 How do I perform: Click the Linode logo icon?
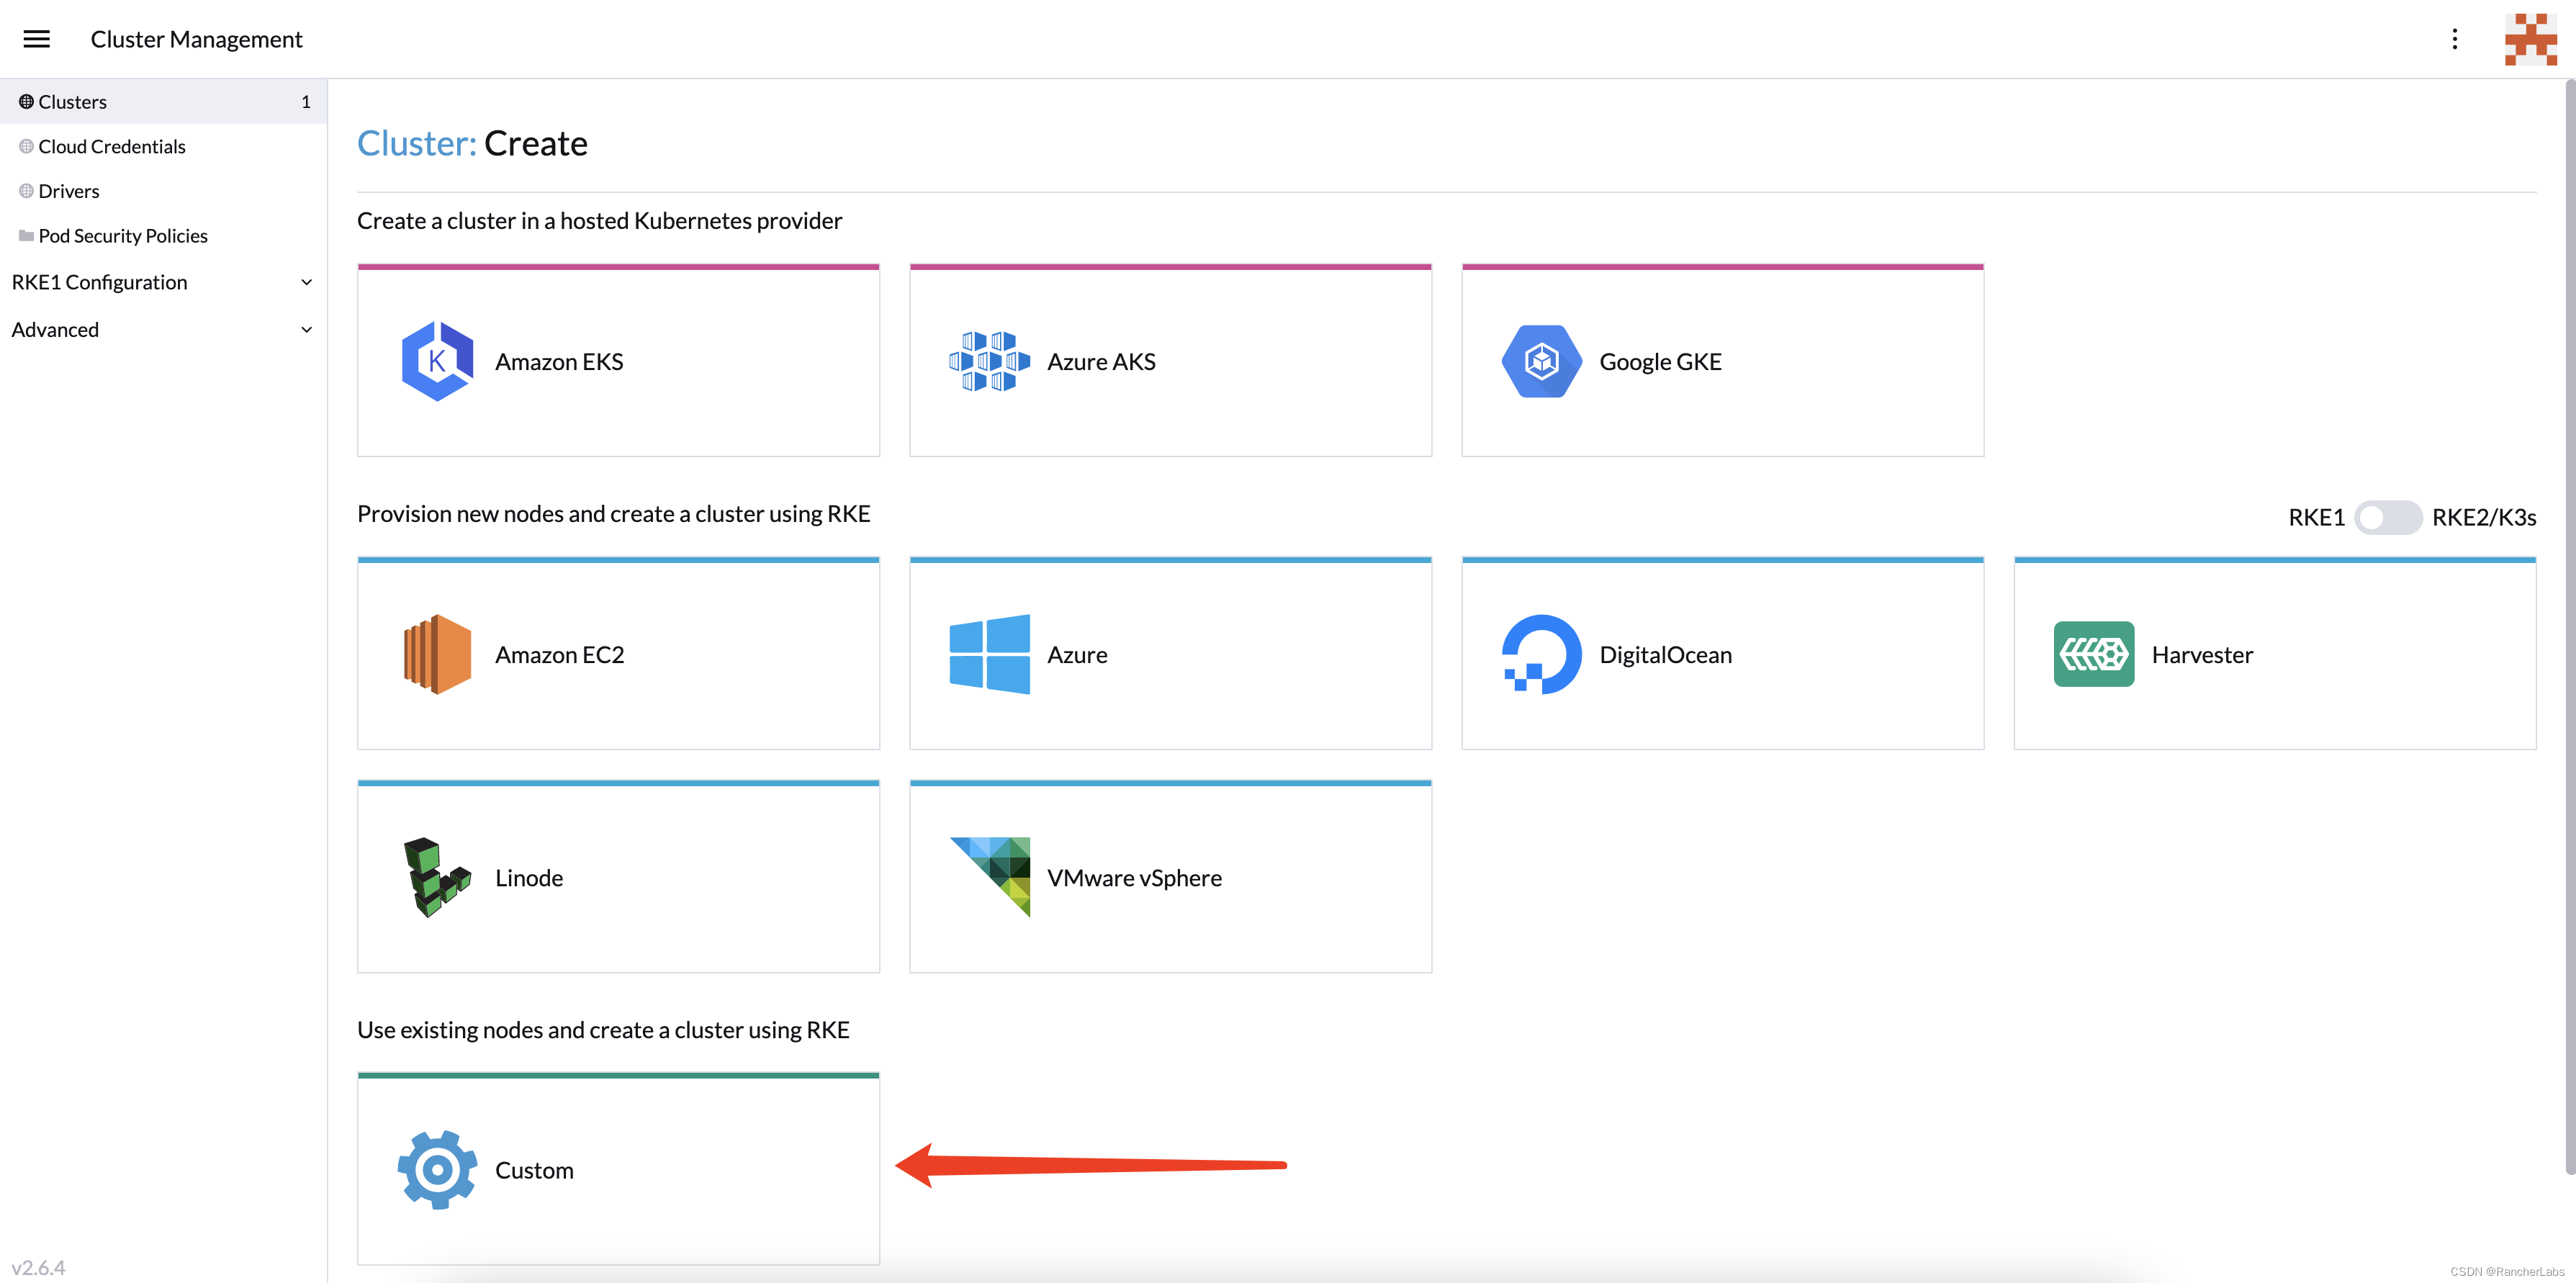tap(437, 877)
